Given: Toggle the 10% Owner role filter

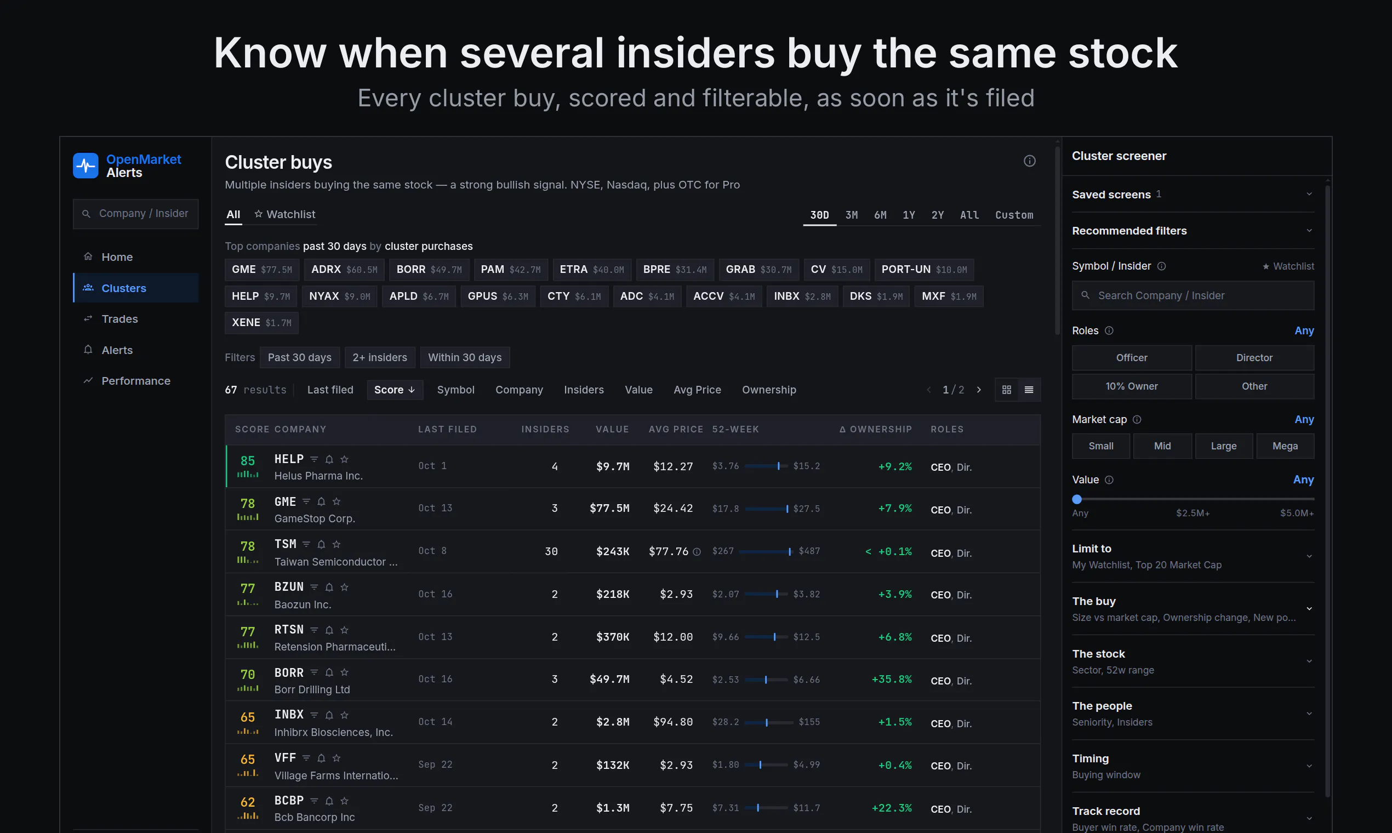Looking at the screenshot, I should (x=1131, y=386).
